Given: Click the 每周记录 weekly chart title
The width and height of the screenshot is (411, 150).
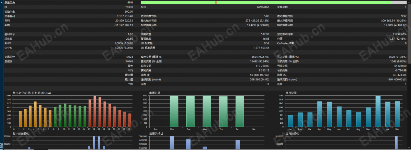Looking at the screenshot, I should tap(155, 93).
